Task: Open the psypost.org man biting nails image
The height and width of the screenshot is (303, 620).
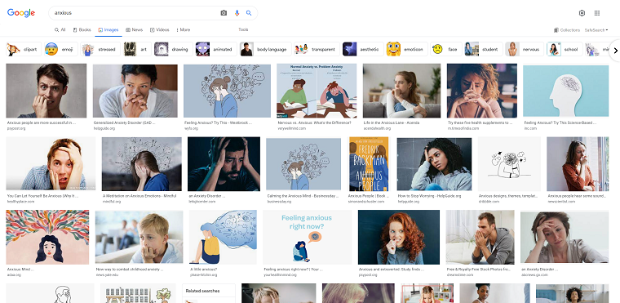Action: tap(46, 91)
